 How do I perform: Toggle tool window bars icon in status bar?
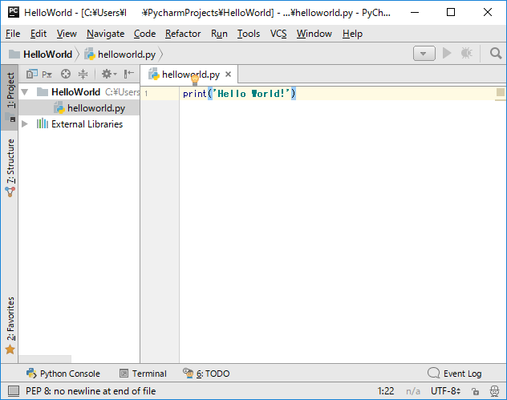14,391
